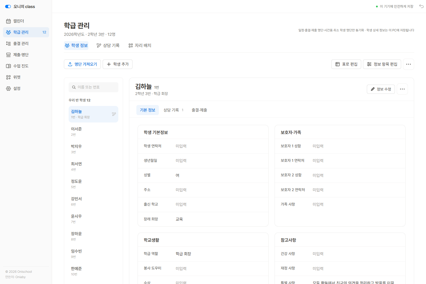
Task: Switch to the 학생 정보 tab
Action: (76, 46)
